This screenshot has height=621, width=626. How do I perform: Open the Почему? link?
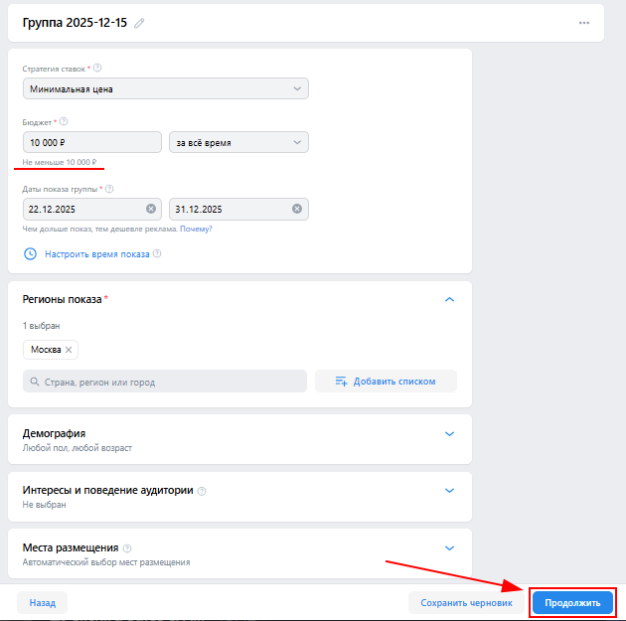coord(197,229)
